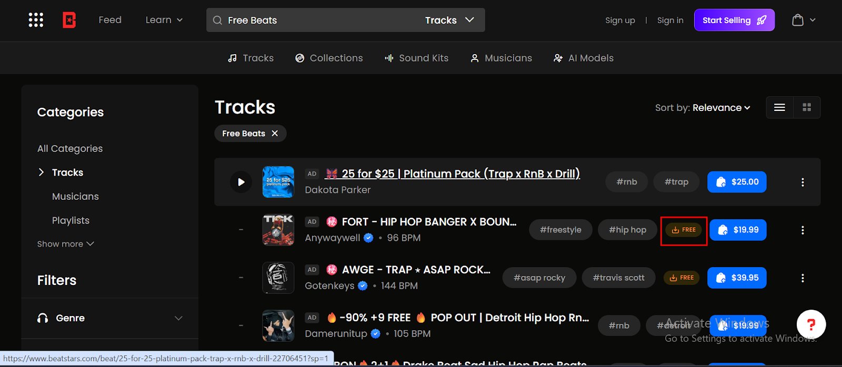Switch to the Tracks tab
This screenshot has height=367, width=842.
(250, 58)
